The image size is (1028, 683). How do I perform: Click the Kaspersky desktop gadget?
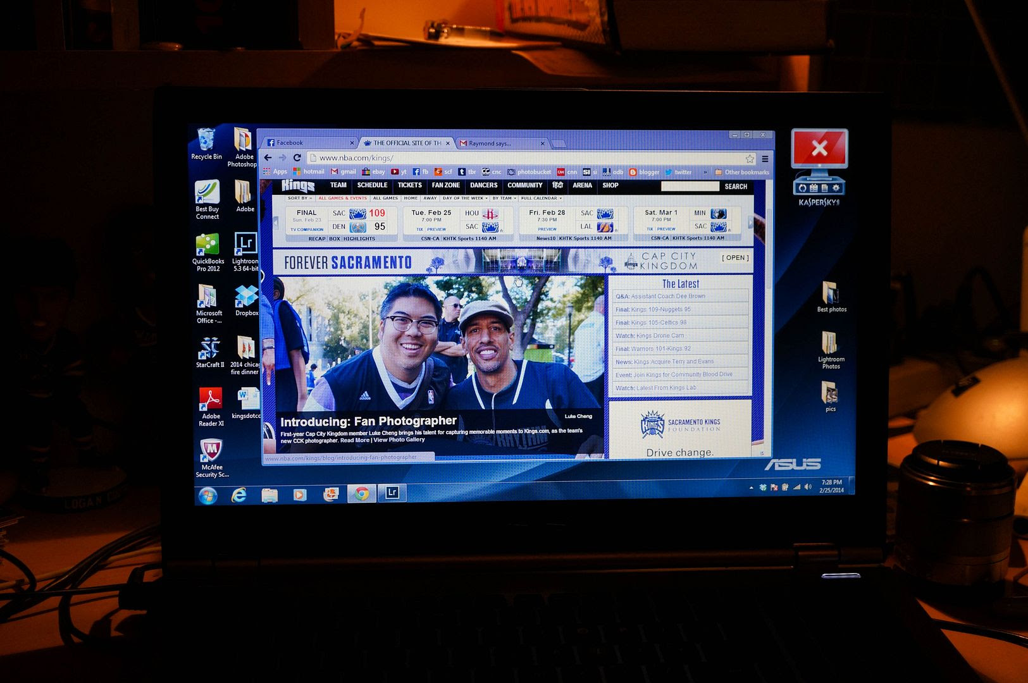[819, 168]
